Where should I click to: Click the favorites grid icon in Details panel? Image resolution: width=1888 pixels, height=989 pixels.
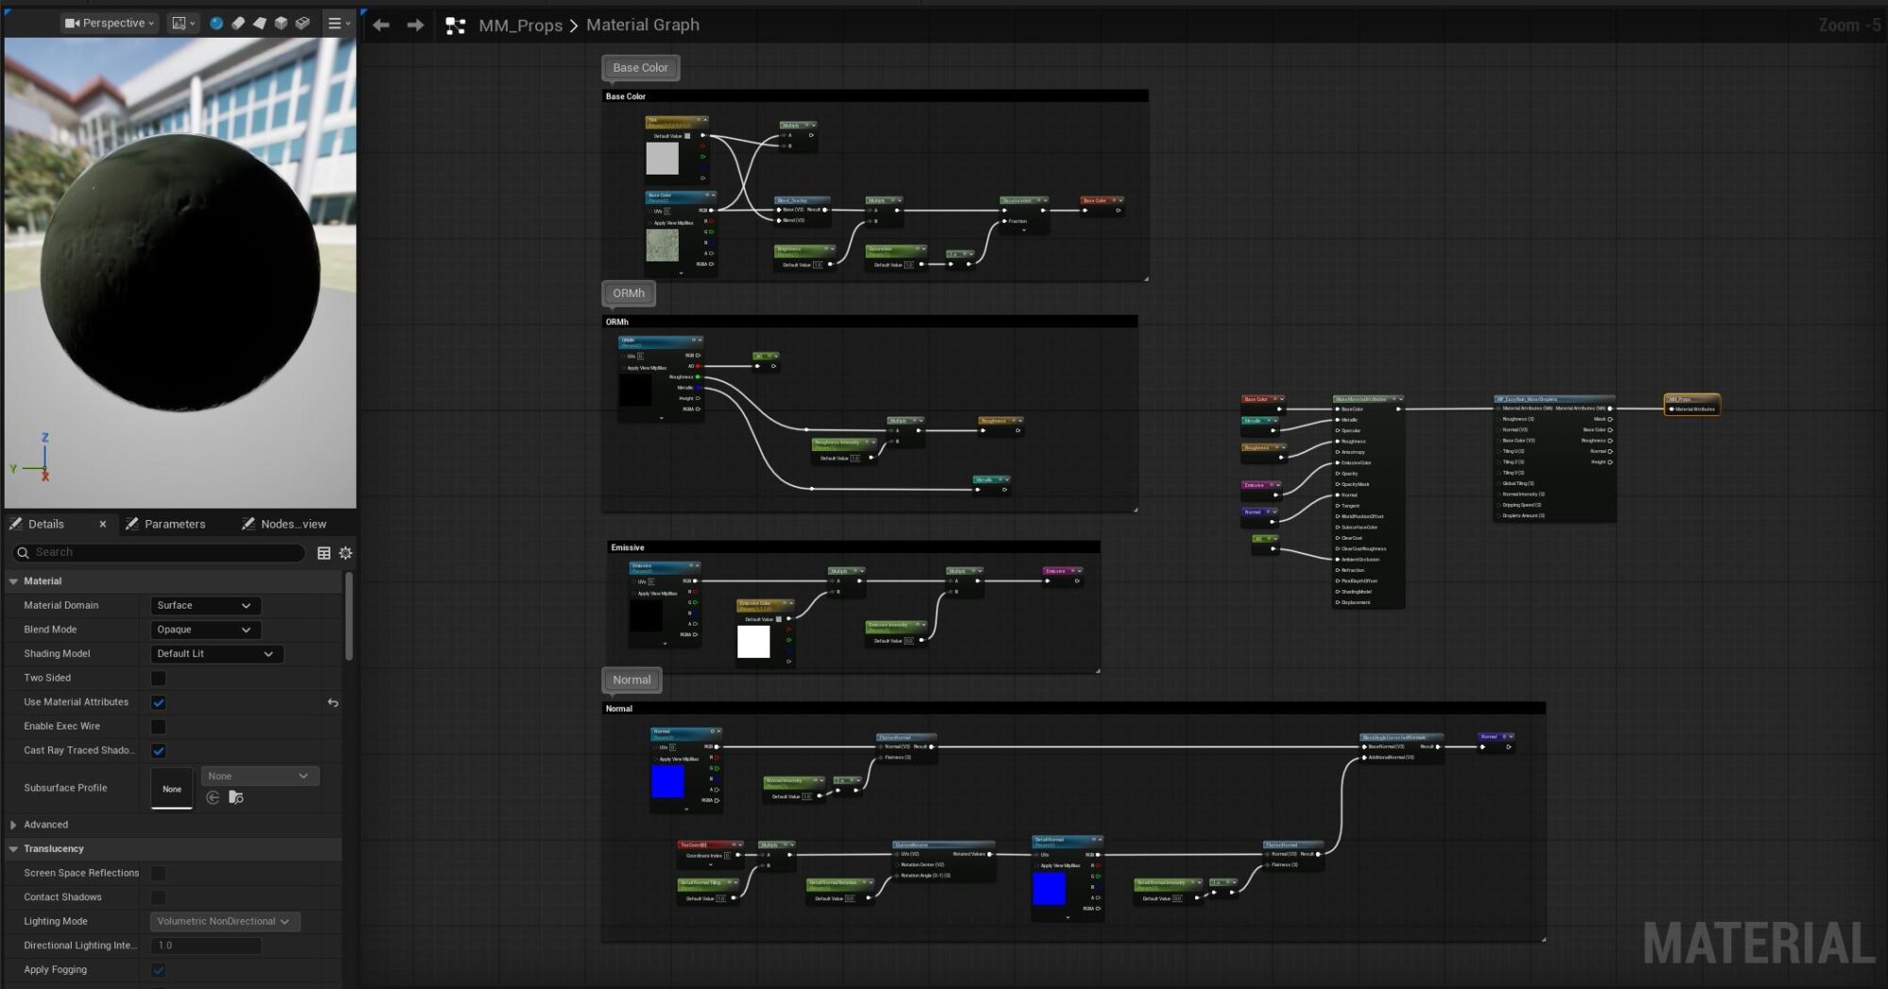[324, 553]
